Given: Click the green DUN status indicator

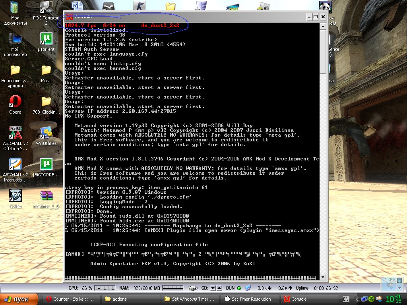Looking at the screenshot, I should tap(239, 288).
